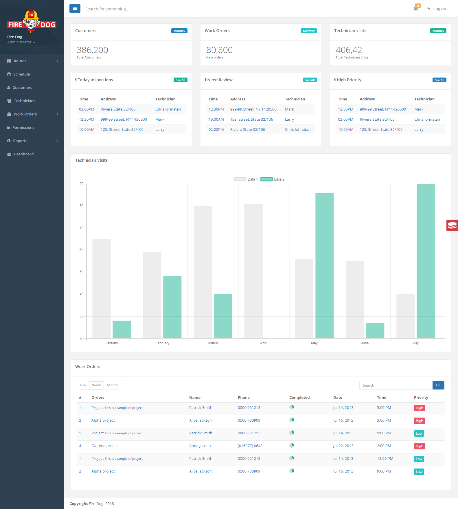Click the red floating widget icon
Viewport: 458px width, 509px height.
452,225
